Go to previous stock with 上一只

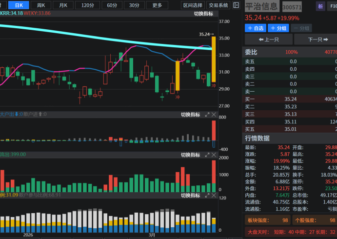[269, 40]
